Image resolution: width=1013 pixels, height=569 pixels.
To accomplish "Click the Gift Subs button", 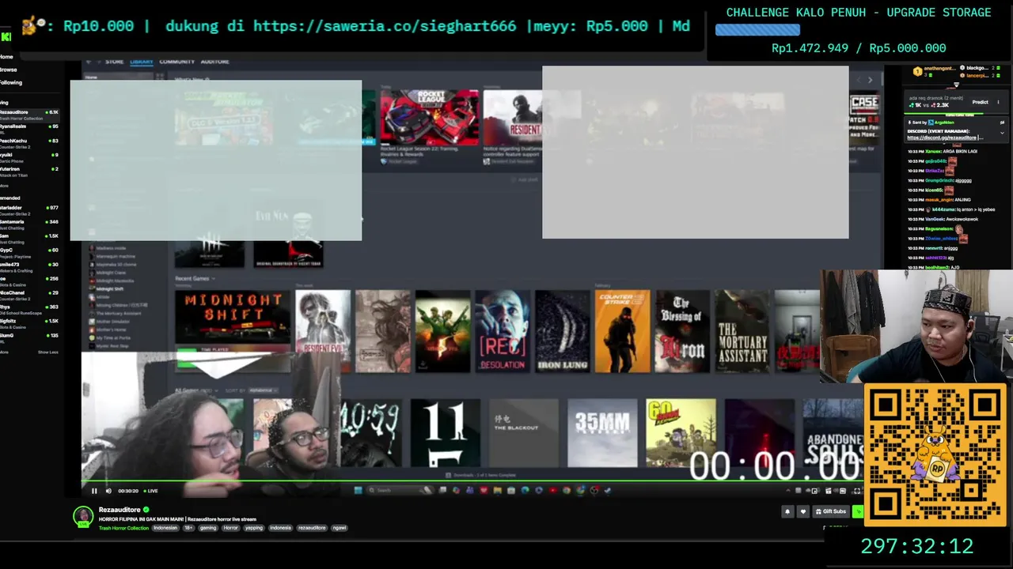I will (x=831, y=512).
